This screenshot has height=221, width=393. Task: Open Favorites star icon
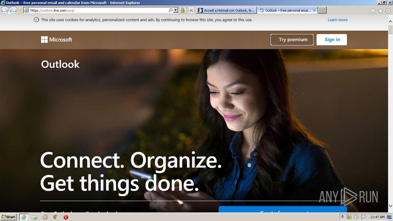click(380, 11)
